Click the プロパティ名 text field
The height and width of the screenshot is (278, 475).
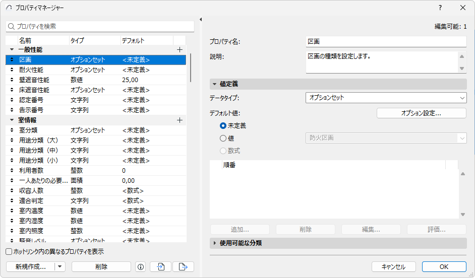(x=386, y=41)
